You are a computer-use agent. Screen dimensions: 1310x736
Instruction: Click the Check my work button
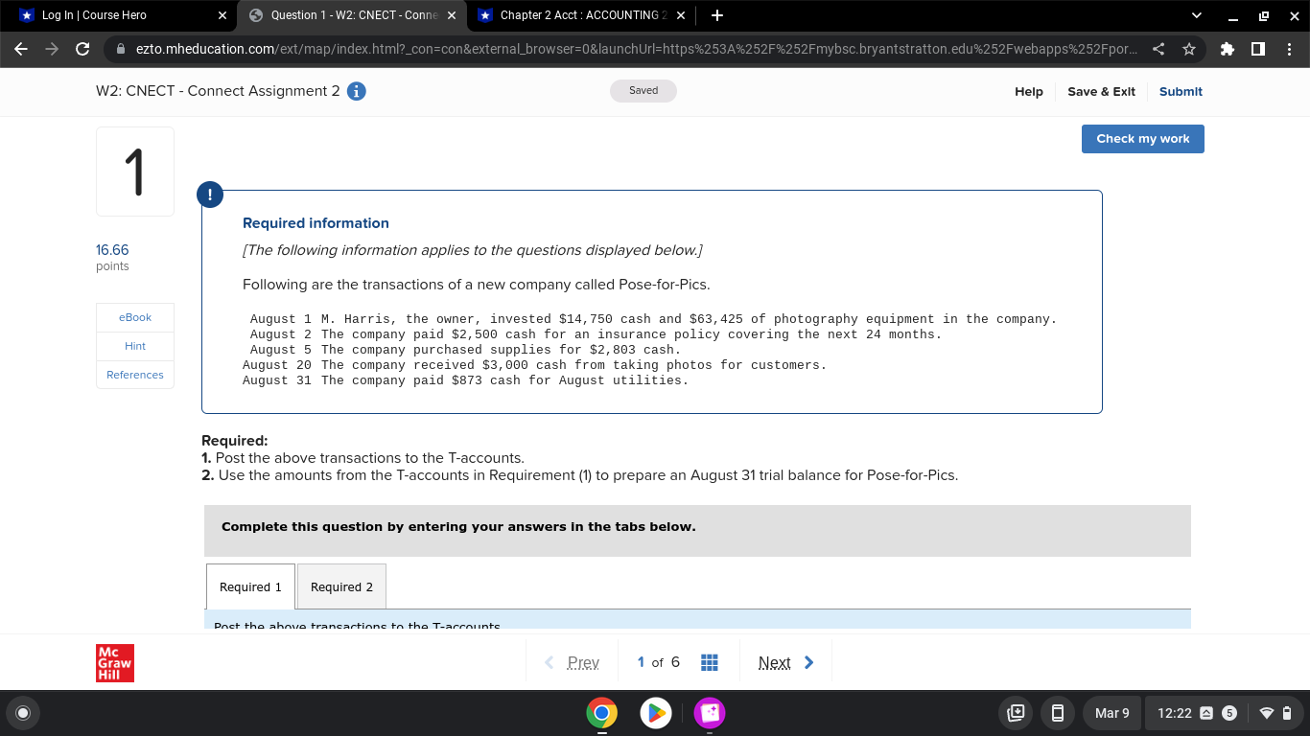(x=1142, y=139)
